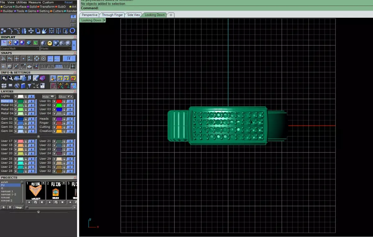Click the four-arrow move tool icon
Image resolution: width=373 pixels, height=237 pixels.
31,31
